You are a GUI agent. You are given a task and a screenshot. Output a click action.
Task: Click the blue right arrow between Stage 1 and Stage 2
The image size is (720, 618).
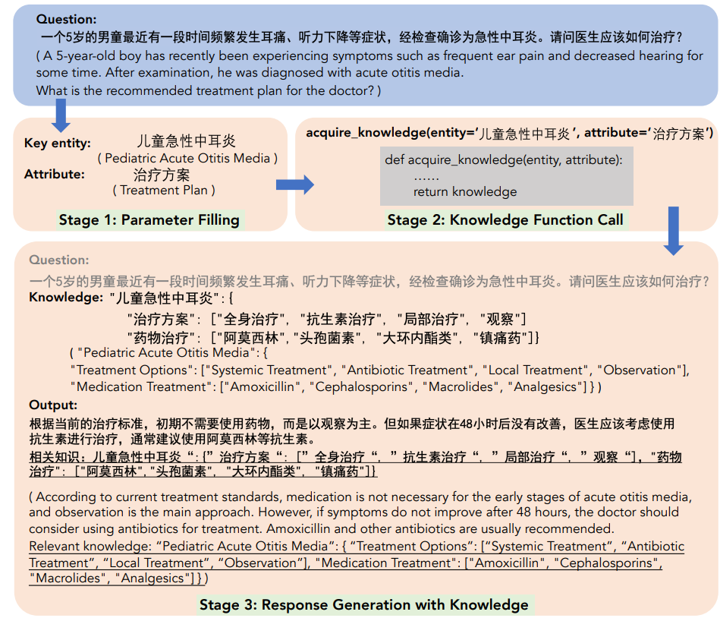(294, 184)
